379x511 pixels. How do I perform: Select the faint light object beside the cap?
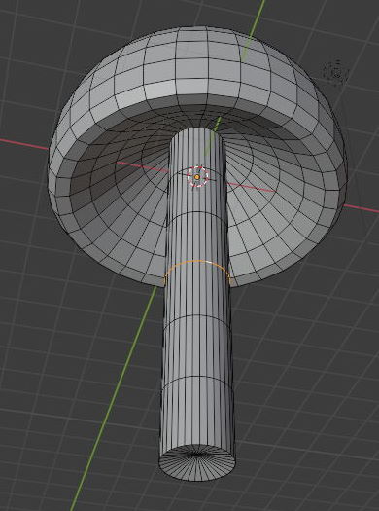[x=336, y=73]
